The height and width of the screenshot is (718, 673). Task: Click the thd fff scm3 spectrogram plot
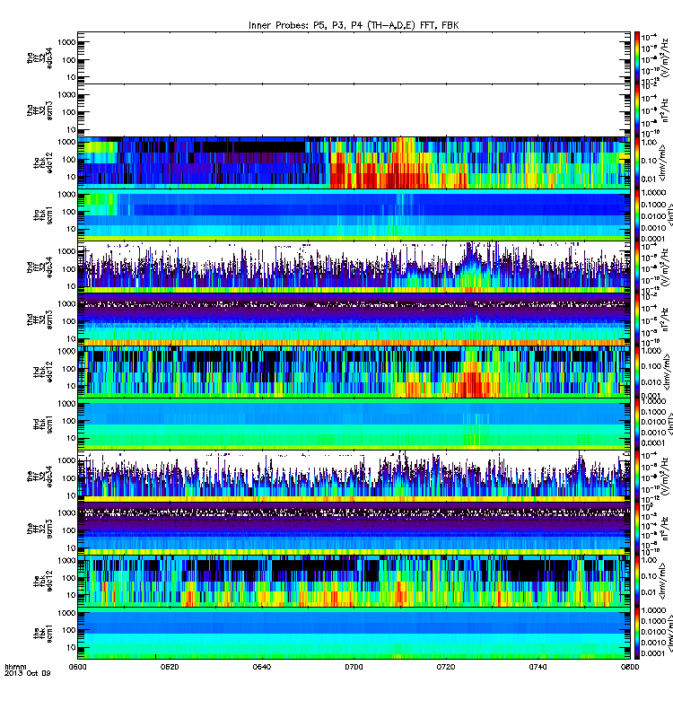click(354, 320)
